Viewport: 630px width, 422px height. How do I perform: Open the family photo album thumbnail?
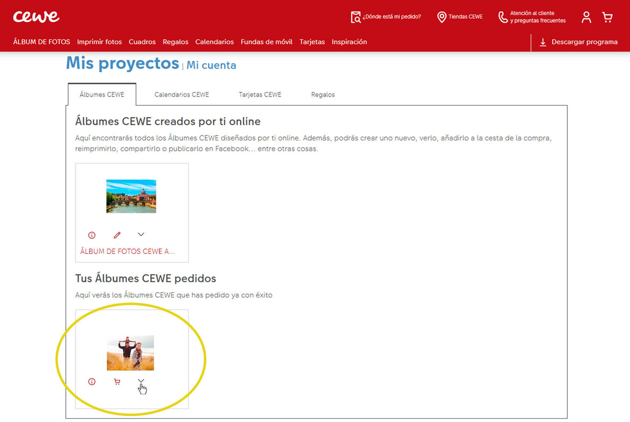[130, 353]
